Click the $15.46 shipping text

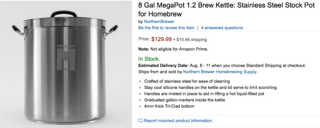(x=190, y=40)
